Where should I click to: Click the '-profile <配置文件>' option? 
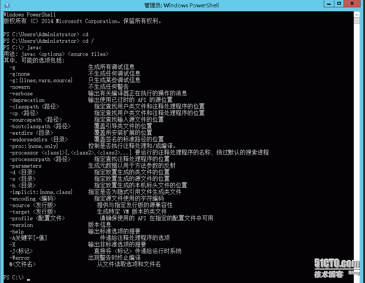[x=37, y=218]
